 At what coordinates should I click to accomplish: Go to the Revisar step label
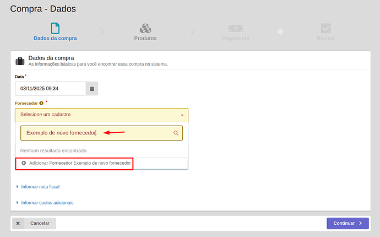pos(326,39)
